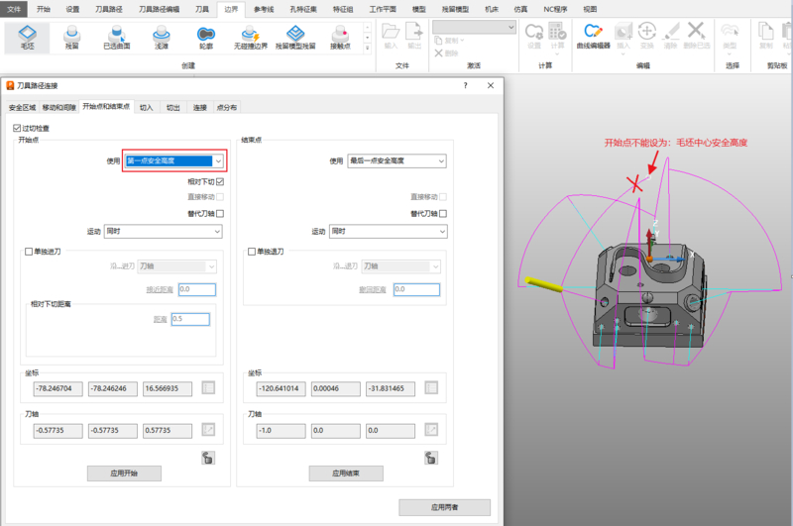Open the 视图 view ribbon tab
793x526 pixels.
[590, 9]
